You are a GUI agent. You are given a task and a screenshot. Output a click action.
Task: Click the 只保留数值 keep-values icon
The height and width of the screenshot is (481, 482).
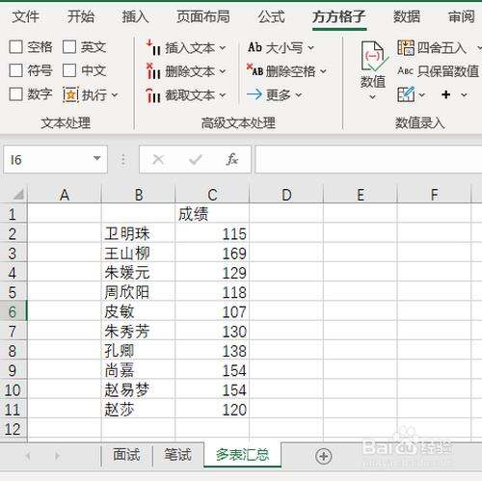tap(405, 70)
